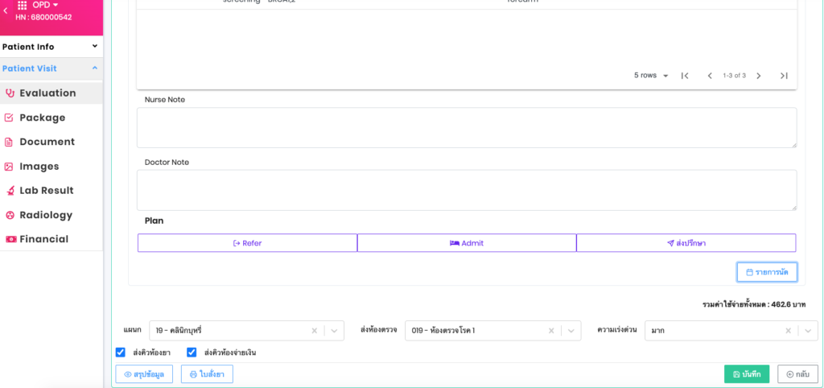The width and height of the screenshot is (824, 388).
Task: Click the Admit plan button
Action: (x=467, y=243)
